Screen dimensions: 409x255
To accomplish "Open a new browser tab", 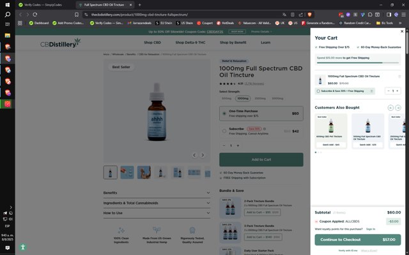I will tap(139, 4).
